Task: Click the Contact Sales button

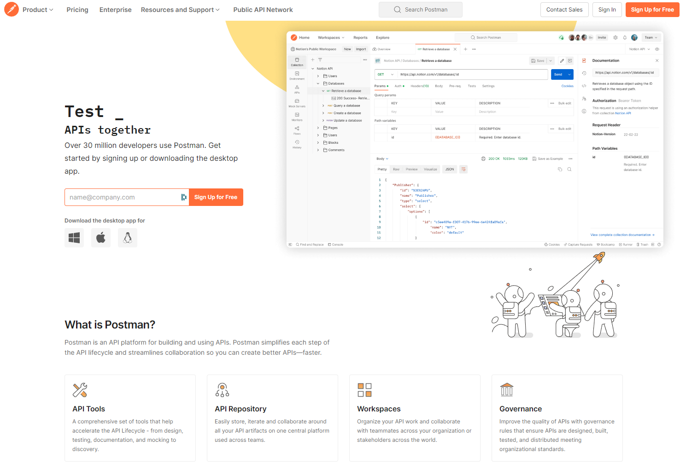Action: click(564, 10)
